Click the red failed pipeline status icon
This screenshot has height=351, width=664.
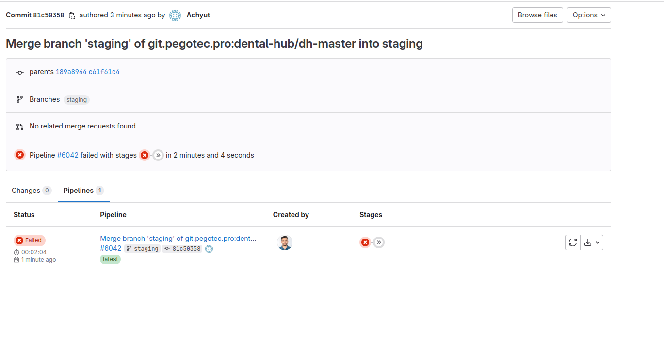point(20,155)
